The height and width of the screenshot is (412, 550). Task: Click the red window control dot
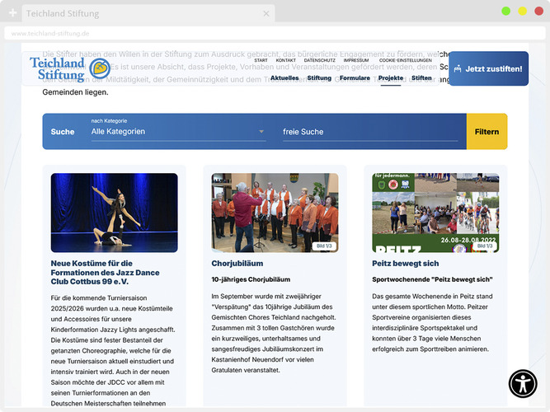538,11
